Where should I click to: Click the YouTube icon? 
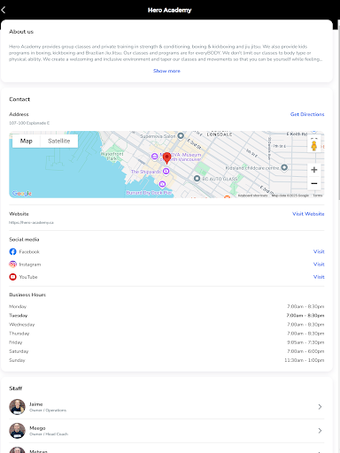pyautogui.click(x=12, y=277)
